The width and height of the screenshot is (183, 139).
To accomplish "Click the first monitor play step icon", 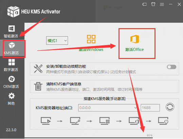I will [46, 121].
